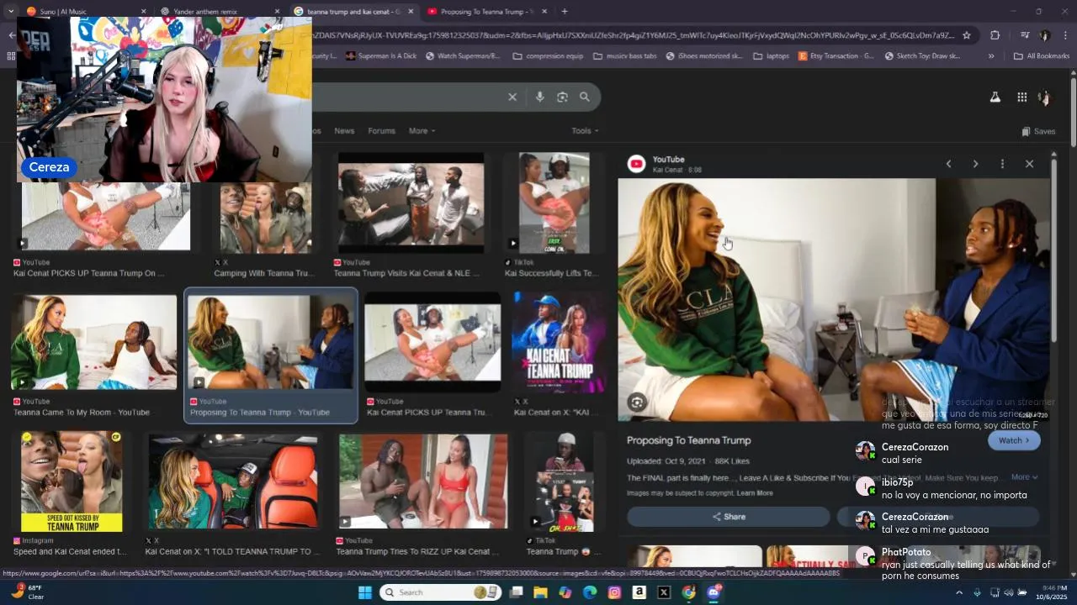Open the preview panel three-dot menu
The image size is (1077, 605).
[x=1002, y=164]
